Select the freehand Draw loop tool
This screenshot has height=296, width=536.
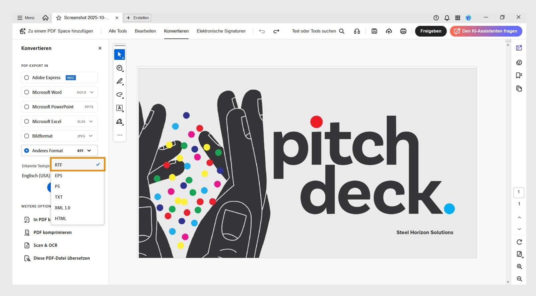[120, 95]
